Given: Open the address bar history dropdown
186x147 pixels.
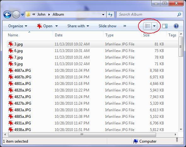Looking at the screenshot, I should (103, 15).
